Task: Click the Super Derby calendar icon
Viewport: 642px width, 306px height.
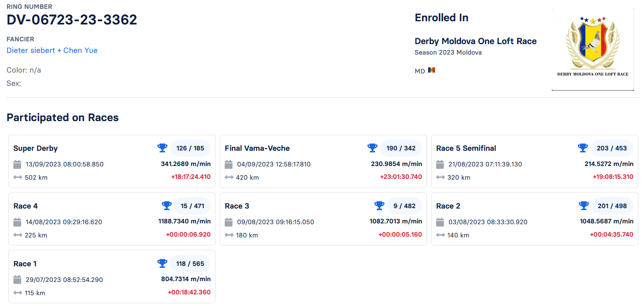Action: 17,164
